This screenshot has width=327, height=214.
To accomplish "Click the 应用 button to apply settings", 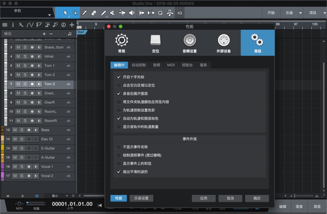I will pos(203,198).
